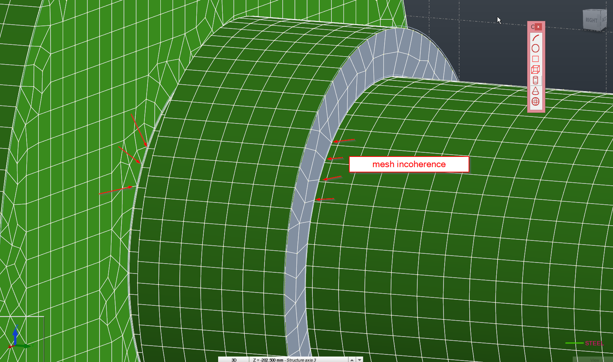Select the Box solid modeling tool
The image size is (613, 362).
[536, 69]
